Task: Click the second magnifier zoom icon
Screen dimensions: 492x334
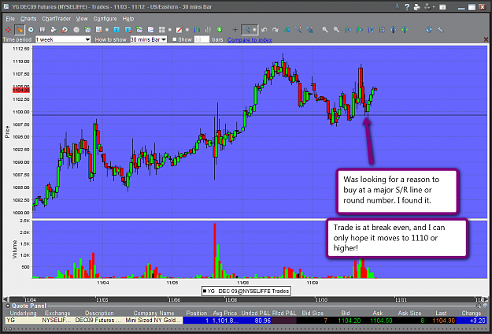Action: pyautogui.click(x=336, y=30)
